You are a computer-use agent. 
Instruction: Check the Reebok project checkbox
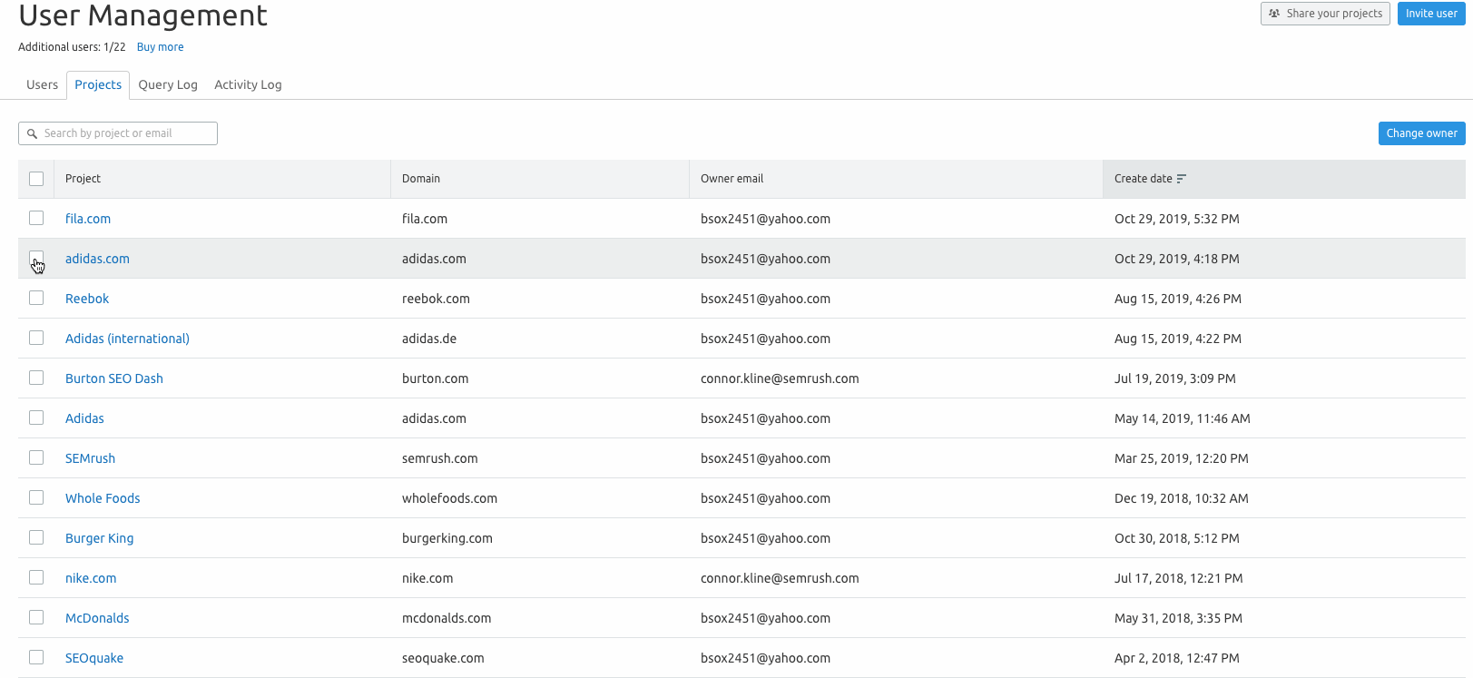36,298
